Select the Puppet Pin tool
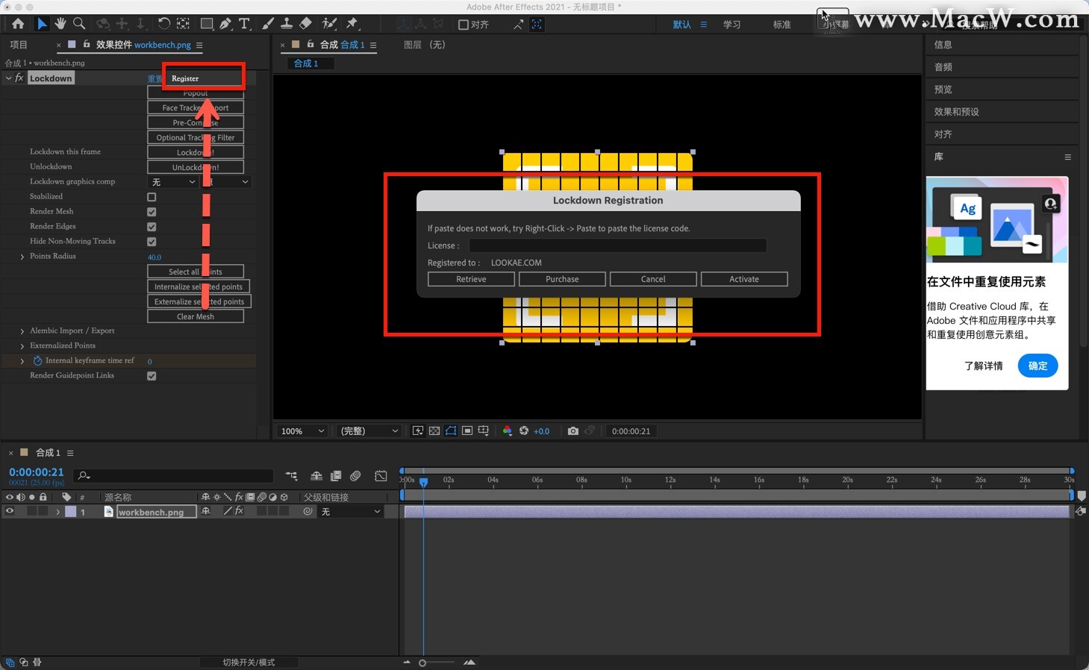The height and width of the screenshot is (670, 1089). (x=352, y=24)
